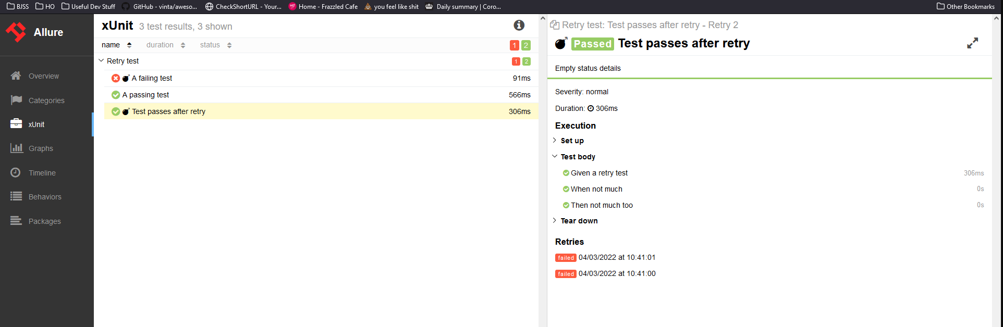Click the duration clock icon
This screenshot has width=1003, height=327.
tap(591, 108)
